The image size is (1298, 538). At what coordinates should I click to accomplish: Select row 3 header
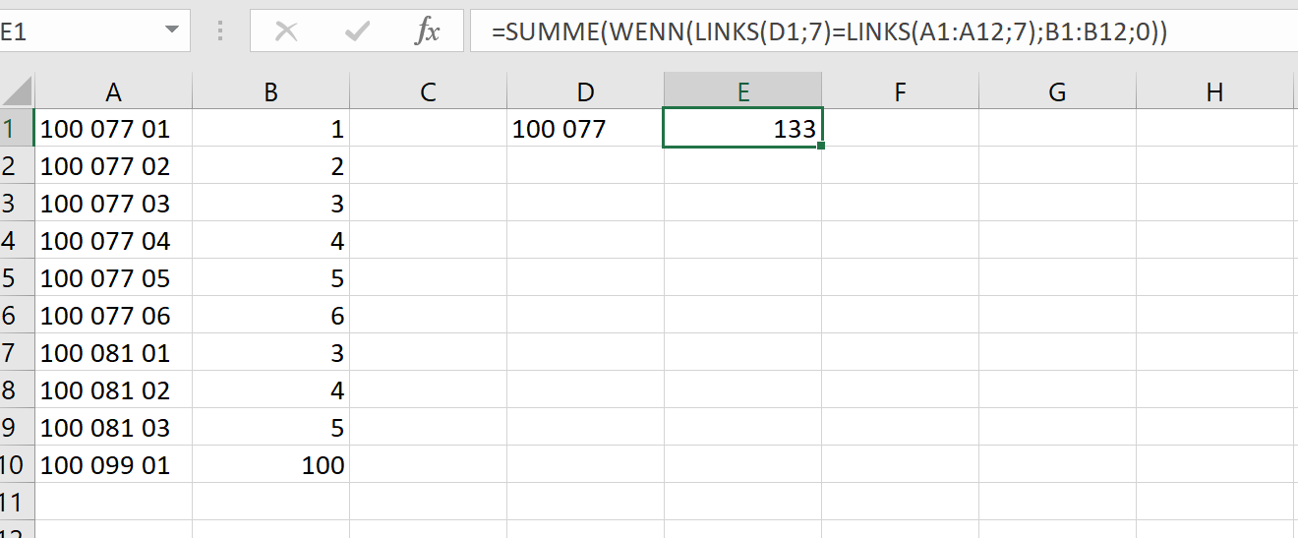pos(17,204)
